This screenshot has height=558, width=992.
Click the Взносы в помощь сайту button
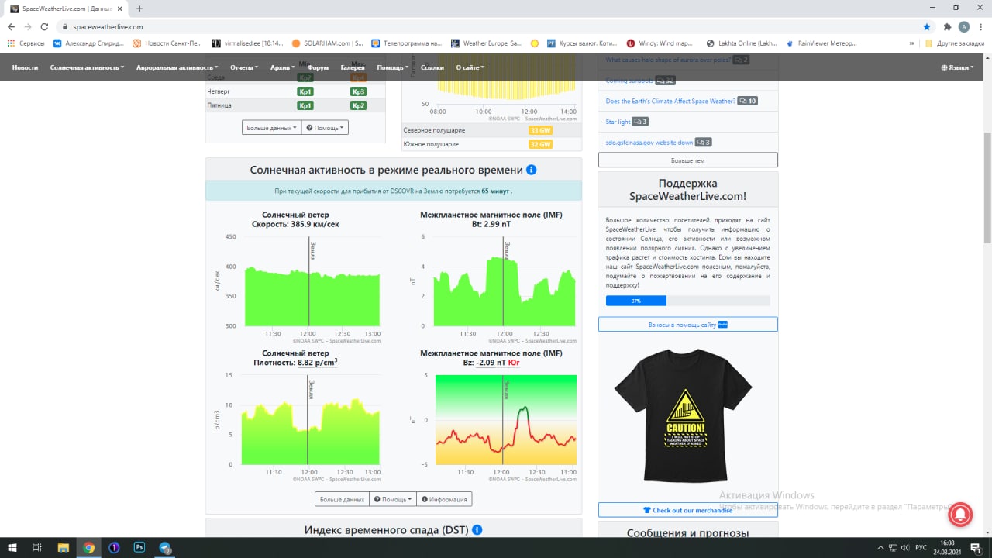687,324
